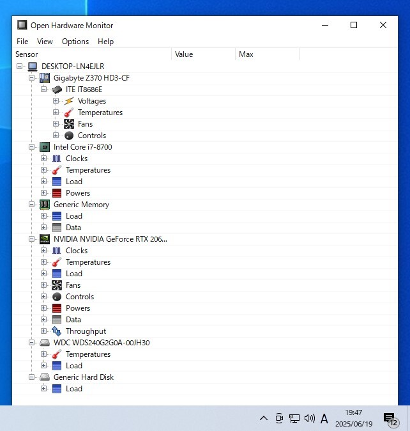Viewport: 410px width, 431px height.
Task: Click the lightning bolt Voltages icon
Action: coord(69,101)
